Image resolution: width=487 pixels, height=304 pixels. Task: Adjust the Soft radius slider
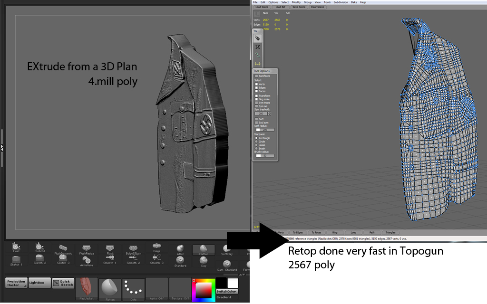(264, 130)
